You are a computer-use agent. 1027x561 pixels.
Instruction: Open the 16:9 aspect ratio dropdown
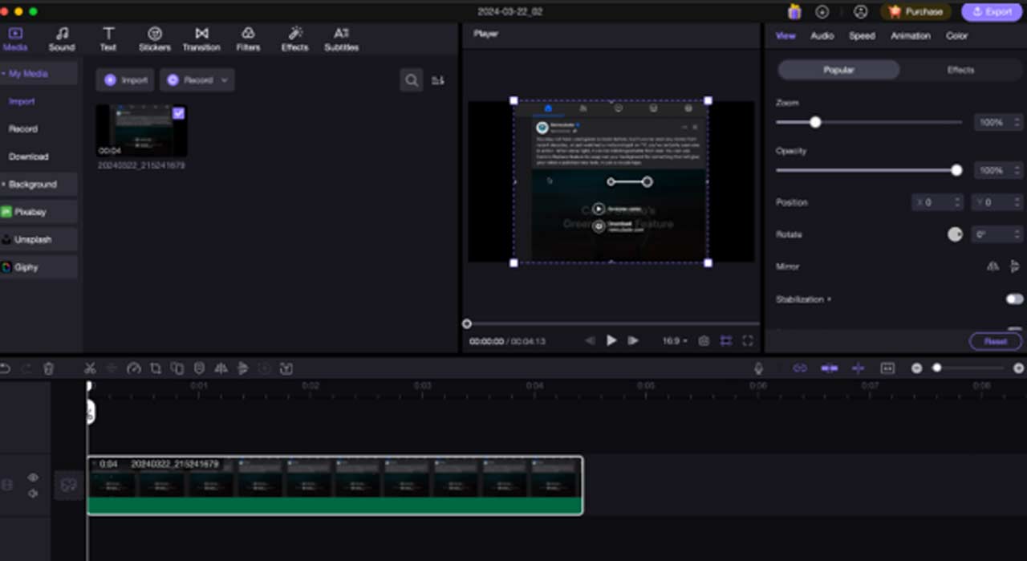click(x=675, y=341)
